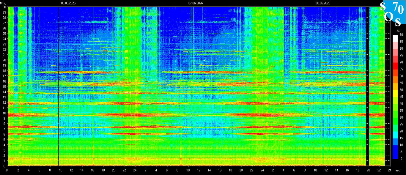Click the 23 MHz label on frequency axis
Screen dimensions: 406x175
click(x=4, y=44)
